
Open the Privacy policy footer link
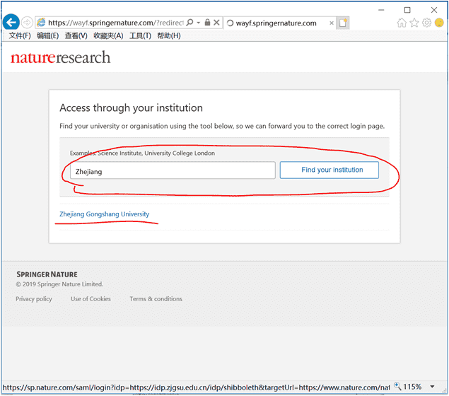coord(34,299)
